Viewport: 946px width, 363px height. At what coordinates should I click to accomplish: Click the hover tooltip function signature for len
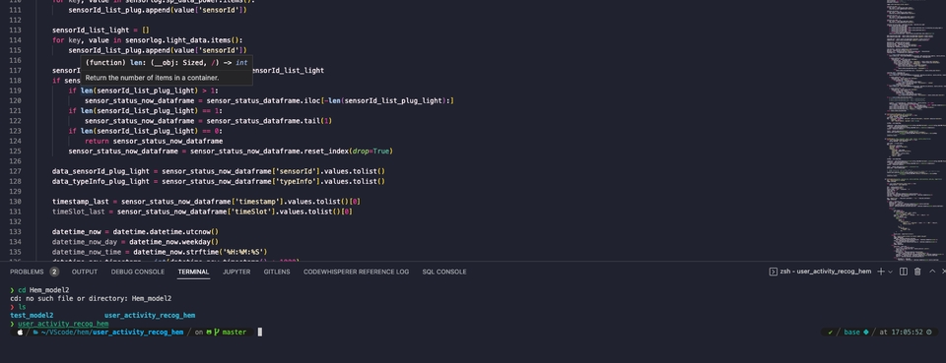coord(166,63)
